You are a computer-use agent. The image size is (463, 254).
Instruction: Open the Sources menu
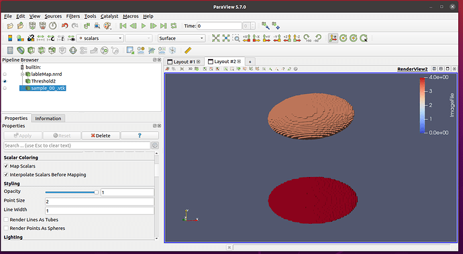point(53,16)
